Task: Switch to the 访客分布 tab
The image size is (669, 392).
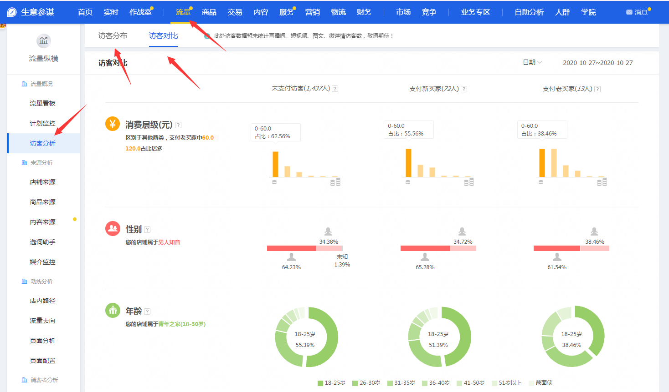Action: pos(113,35)
